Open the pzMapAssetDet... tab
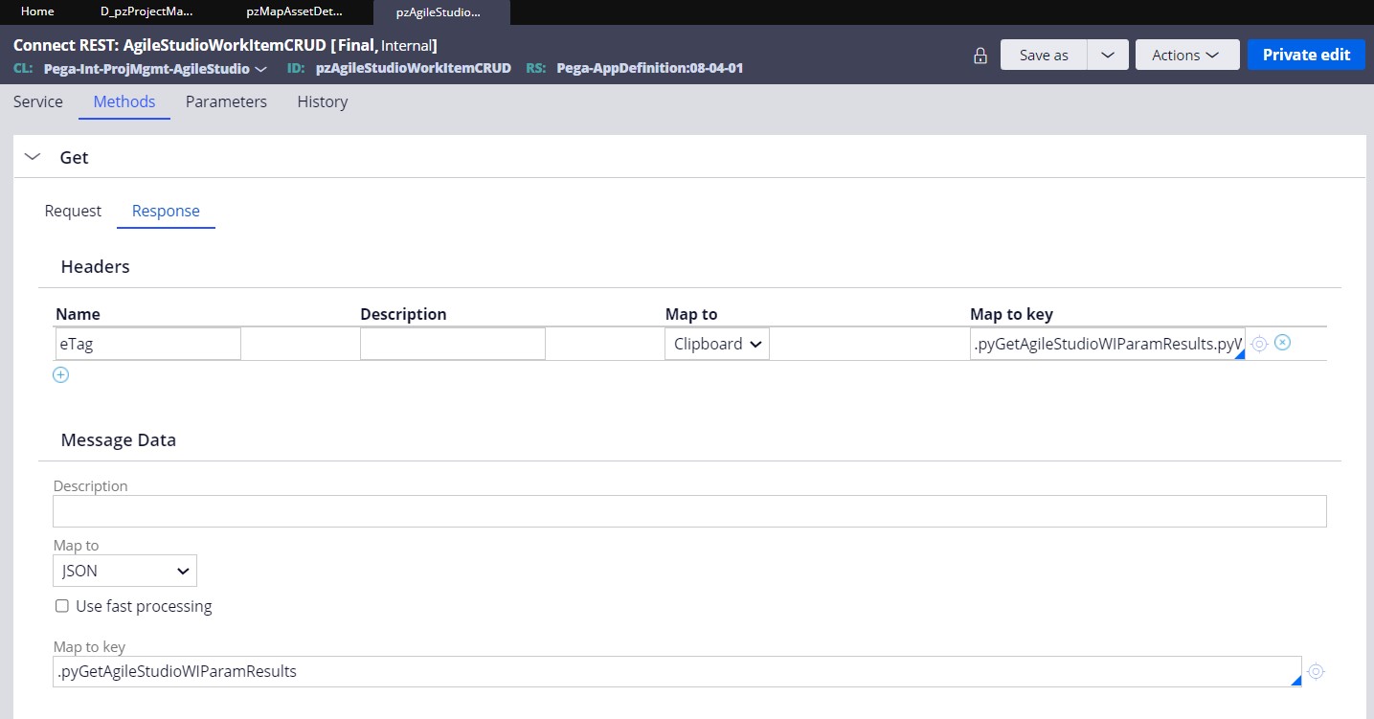The width and height of the screenshot is (1374, 719). click(294, 12)
